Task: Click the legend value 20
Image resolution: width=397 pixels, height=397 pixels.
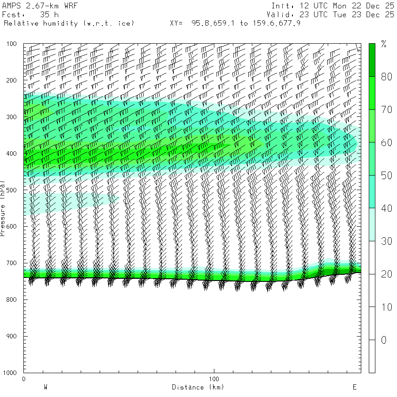Action: tap(386, 274)
